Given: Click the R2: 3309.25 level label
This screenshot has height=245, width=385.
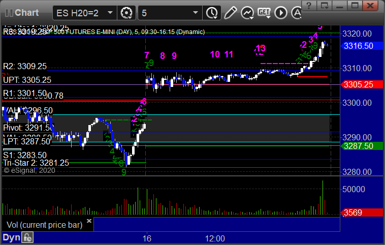Looking at the screenshot, I should pyautogui.click(x=25, y=67).
